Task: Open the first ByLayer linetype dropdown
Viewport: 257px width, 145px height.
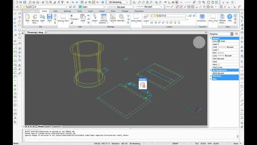Action: coord(134,7)
